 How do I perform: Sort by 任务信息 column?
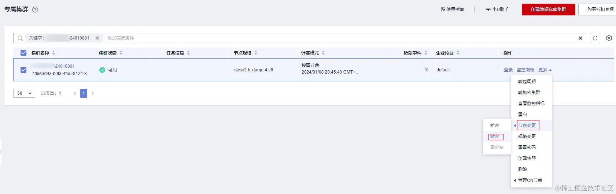point(188,53)
